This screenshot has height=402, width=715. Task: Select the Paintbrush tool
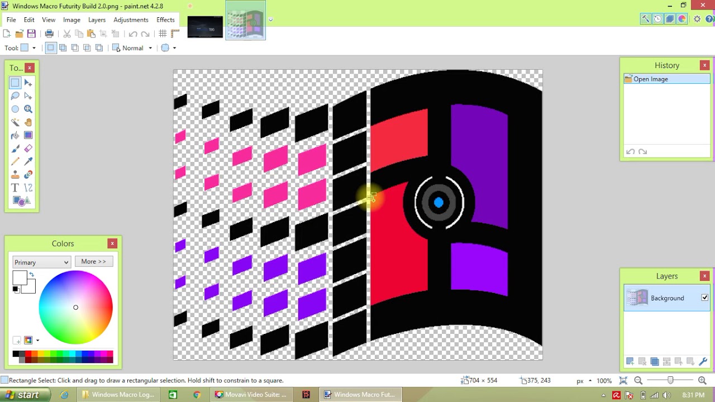click(x=15, y=149)
